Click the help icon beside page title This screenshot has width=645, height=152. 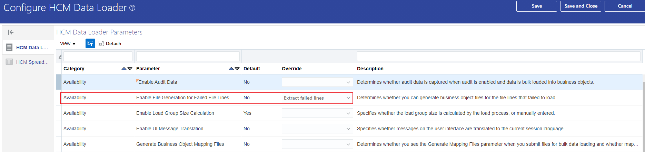click(132, 8)
